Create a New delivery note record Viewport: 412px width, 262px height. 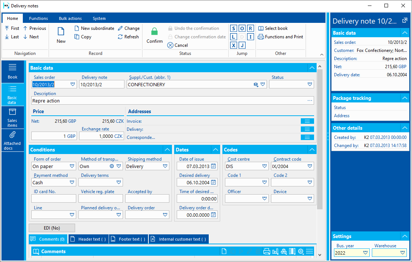click(61, 35)
